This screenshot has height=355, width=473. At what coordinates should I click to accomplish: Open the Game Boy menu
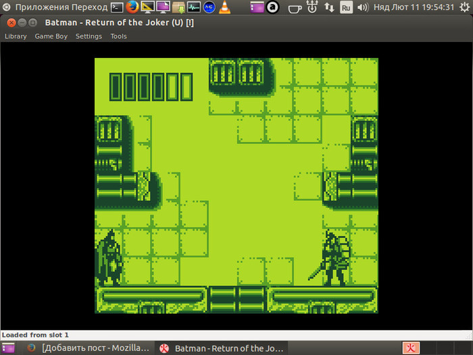pyautogui.click(x=51, y=37)
